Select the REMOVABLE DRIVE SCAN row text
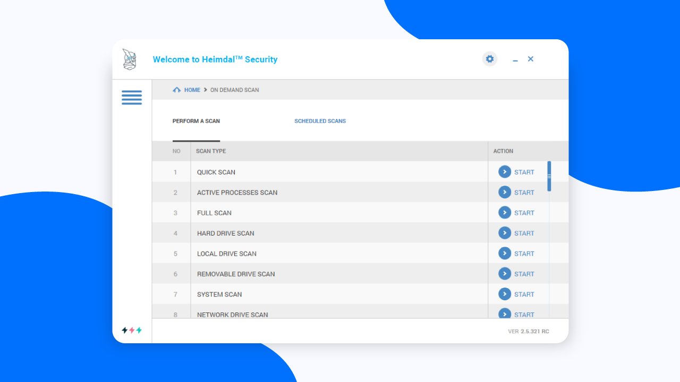The width and height of the screenshot is (680, 382). tap(236, 274)
